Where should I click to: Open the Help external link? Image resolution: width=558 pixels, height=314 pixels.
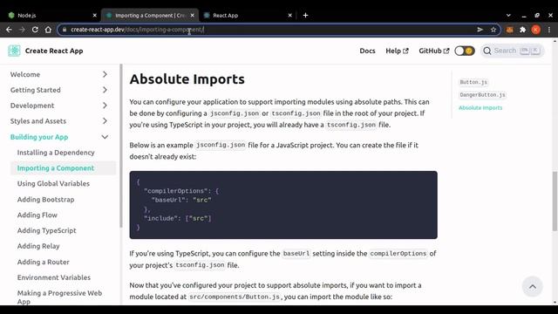click(397, 51)
